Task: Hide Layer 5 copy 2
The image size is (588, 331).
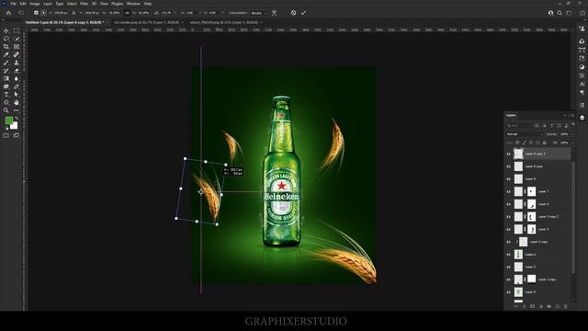Action: click(508, 217)
